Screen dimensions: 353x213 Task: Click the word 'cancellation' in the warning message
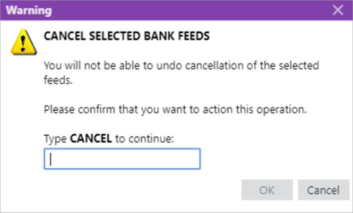click(214, 66)
